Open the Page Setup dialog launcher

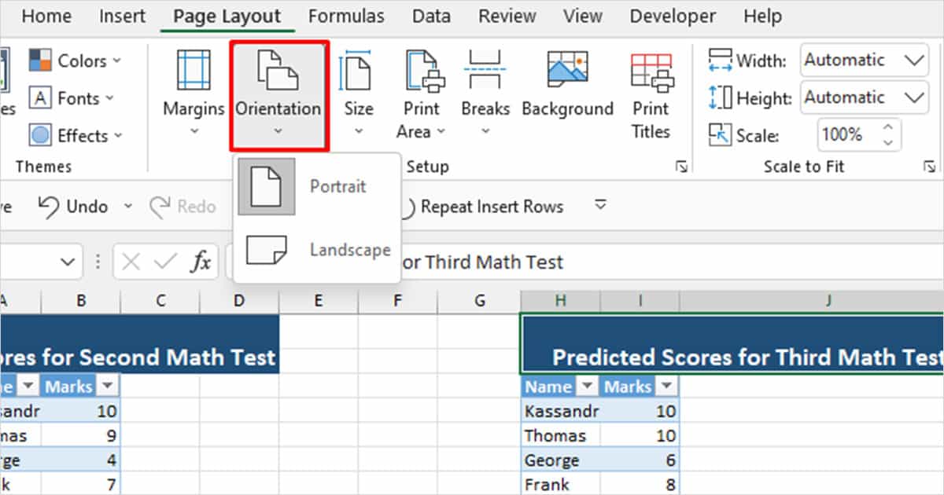682,167
